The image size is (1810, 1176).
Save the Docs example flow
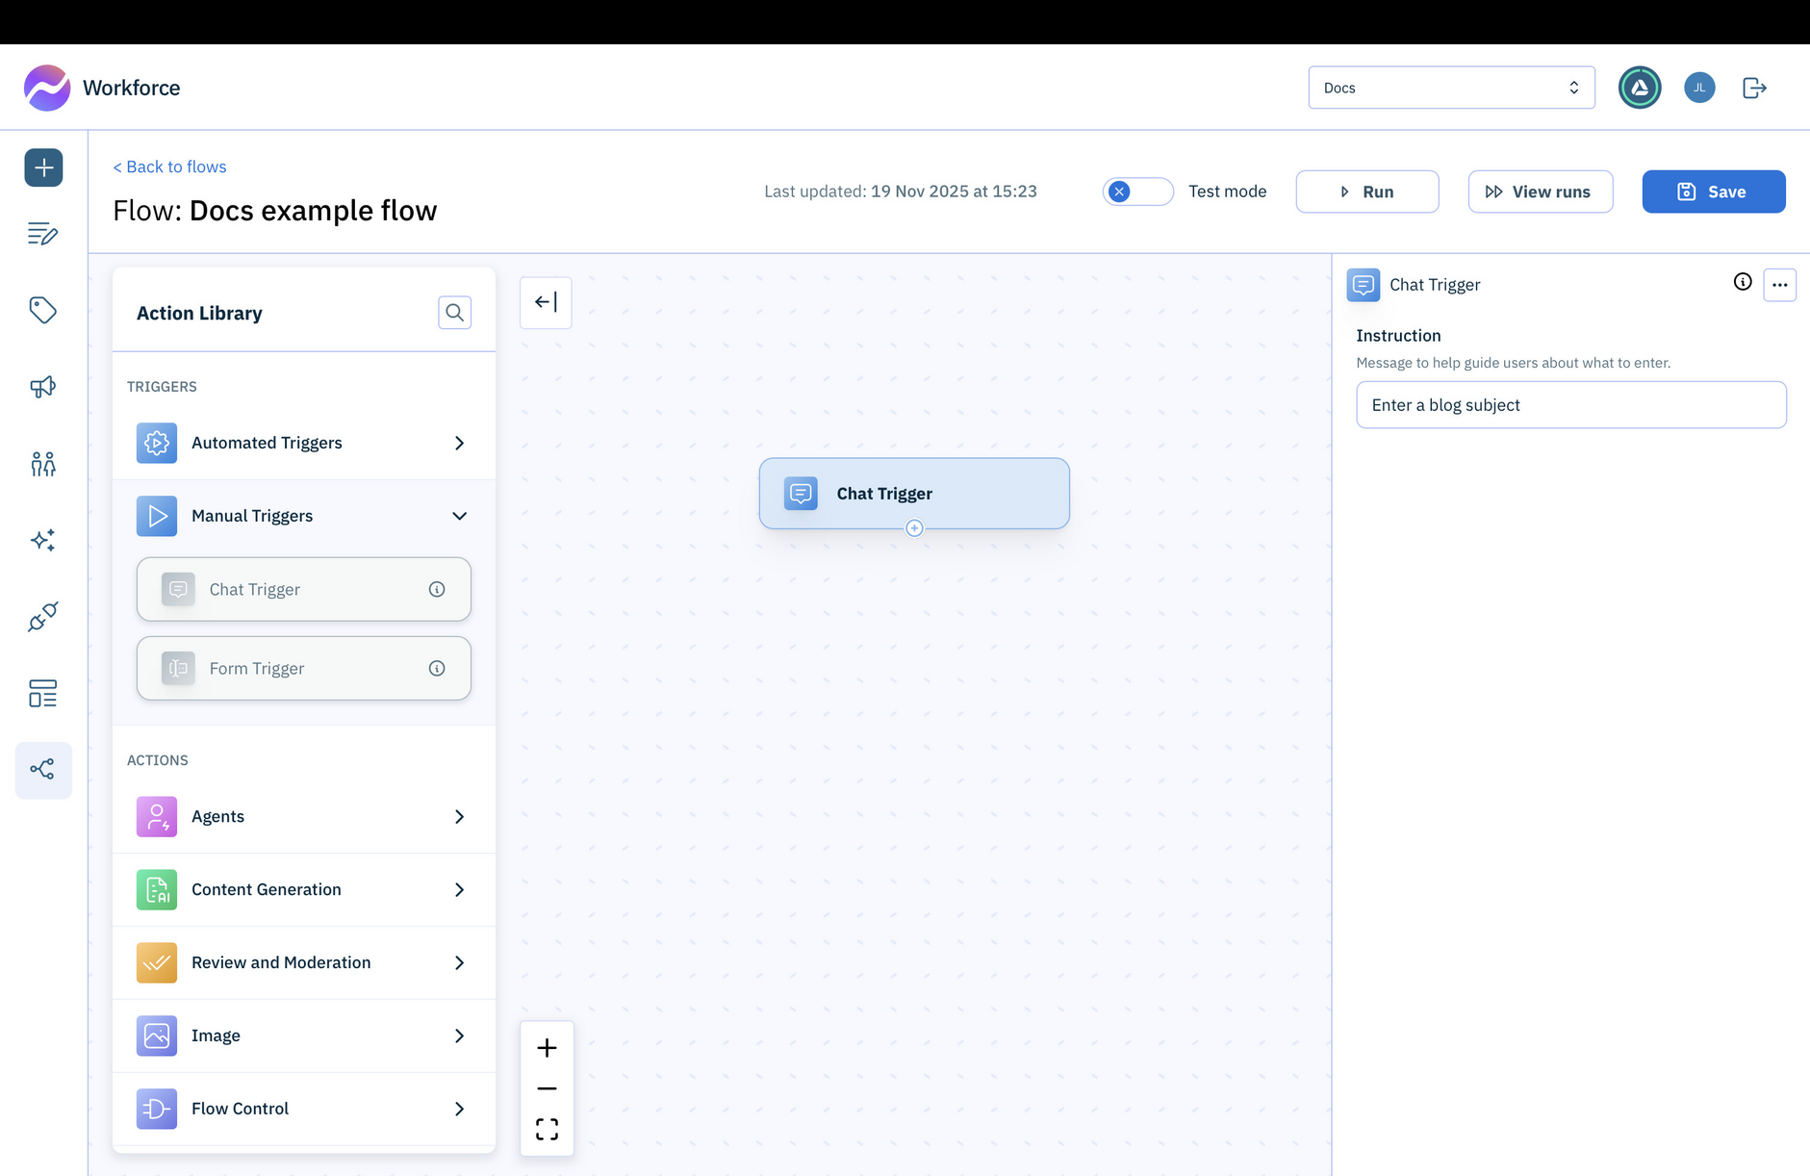[x=1713, y=191]
